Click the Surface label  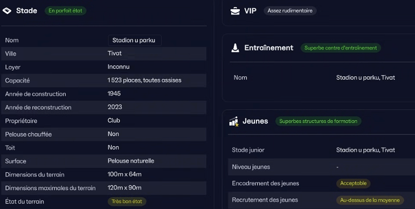(16, 162)
